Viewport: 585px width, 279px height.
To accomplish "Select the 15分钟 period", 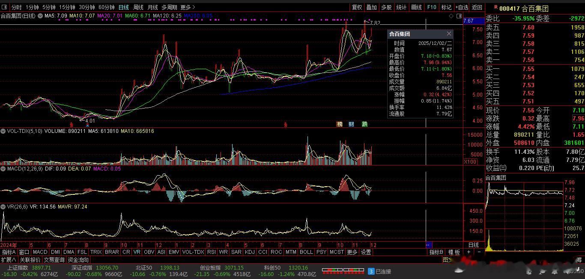I will coord(67,7).
